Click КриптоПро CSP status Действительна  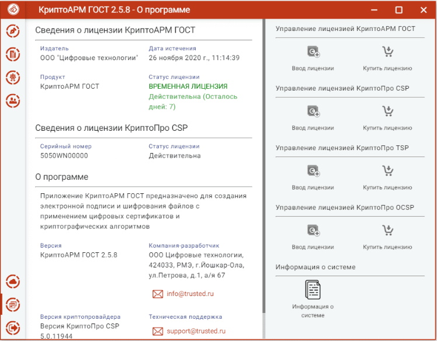175,156
